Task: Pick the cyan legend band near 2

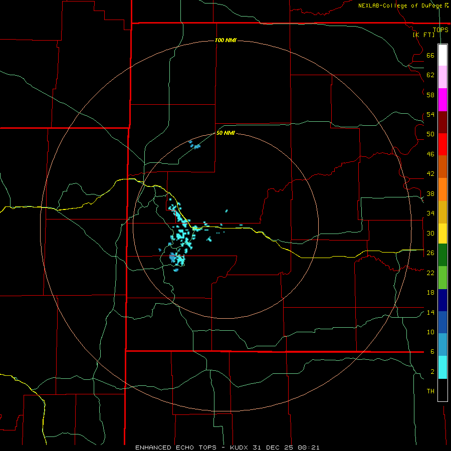Action: (x=442, y=367)
